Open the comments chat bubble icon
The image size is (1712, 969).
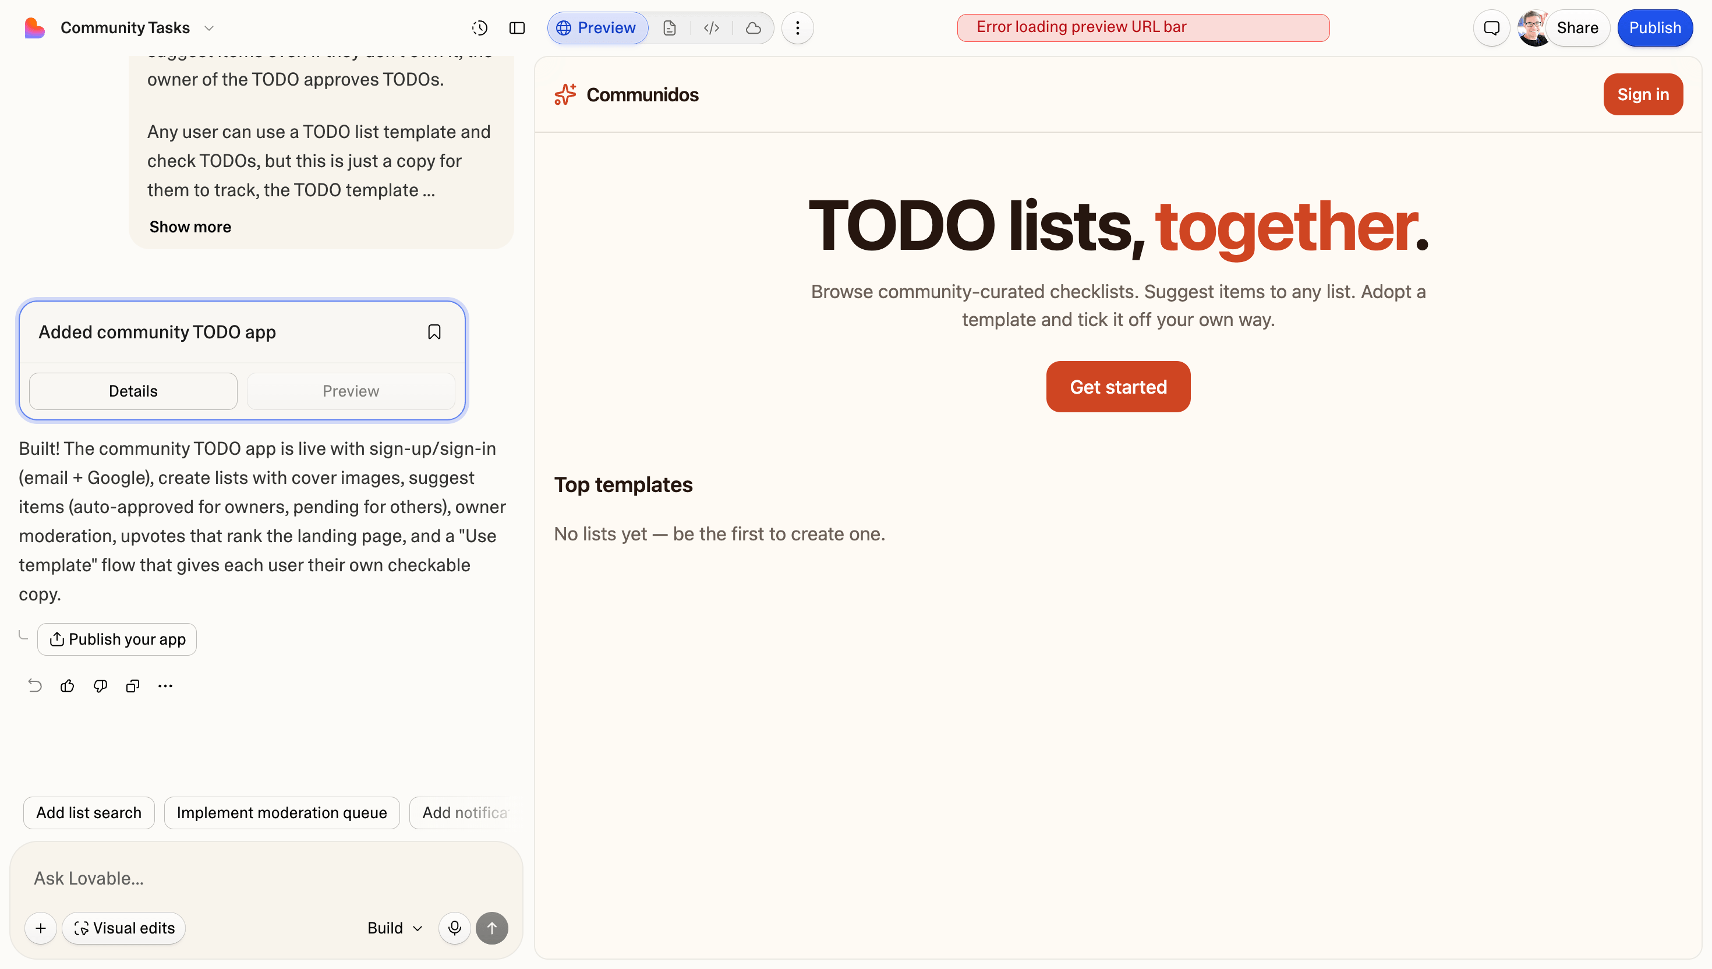tap(1491, 28)
